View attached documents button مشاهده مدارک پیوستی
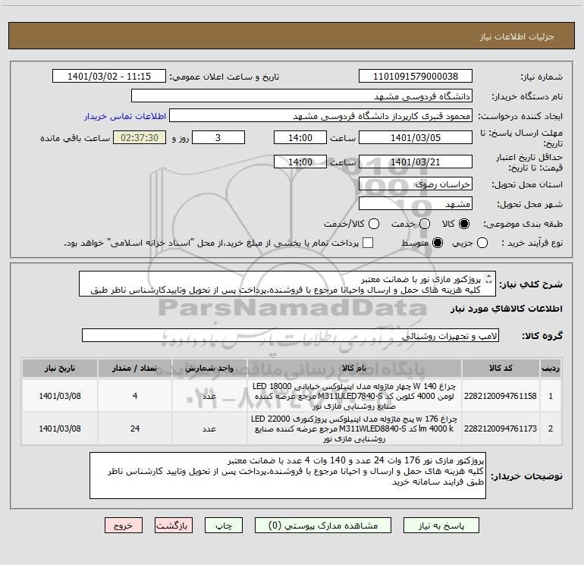The height and width of the screenshot is (565, 584). (x=323, y=526)
